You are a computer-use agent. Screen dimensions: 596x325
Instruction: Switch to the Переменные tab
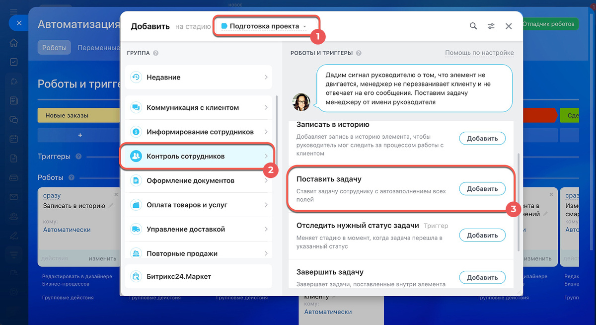tap(99, 47)
